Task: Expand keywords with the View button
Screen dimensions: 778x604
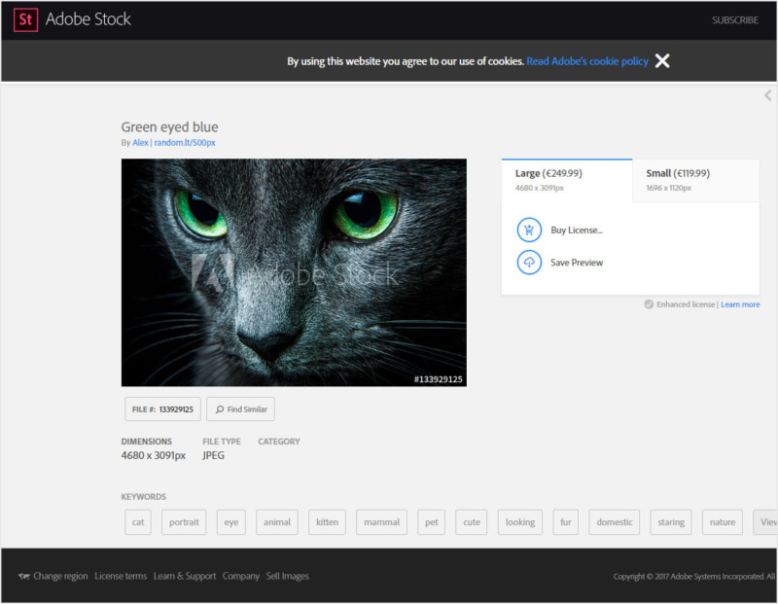Action: point(765,522)
